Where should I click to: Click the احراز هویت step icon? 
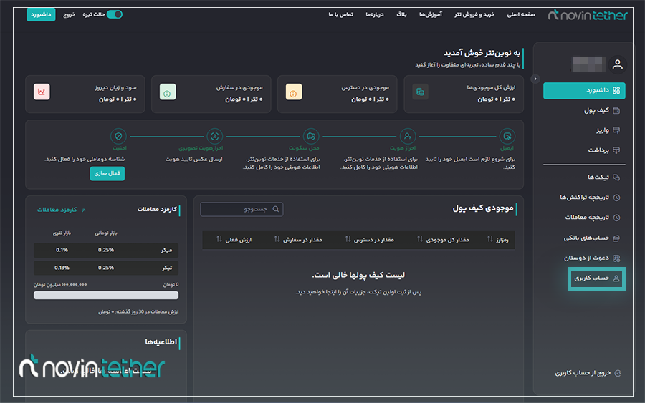click(407, 136)
